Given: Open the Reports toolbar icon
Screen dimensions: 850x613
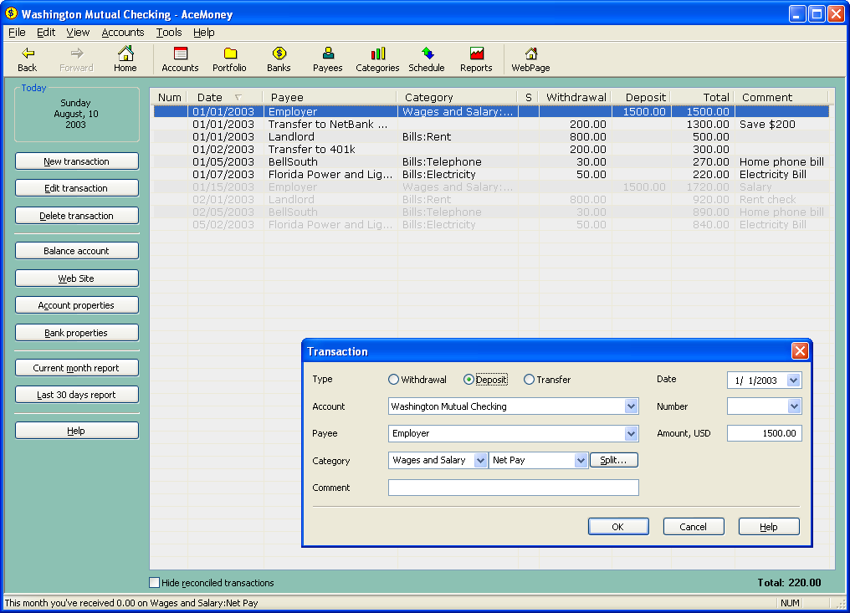Looking at the screenshot, I should pyautogui.click(x=476, y=59).
